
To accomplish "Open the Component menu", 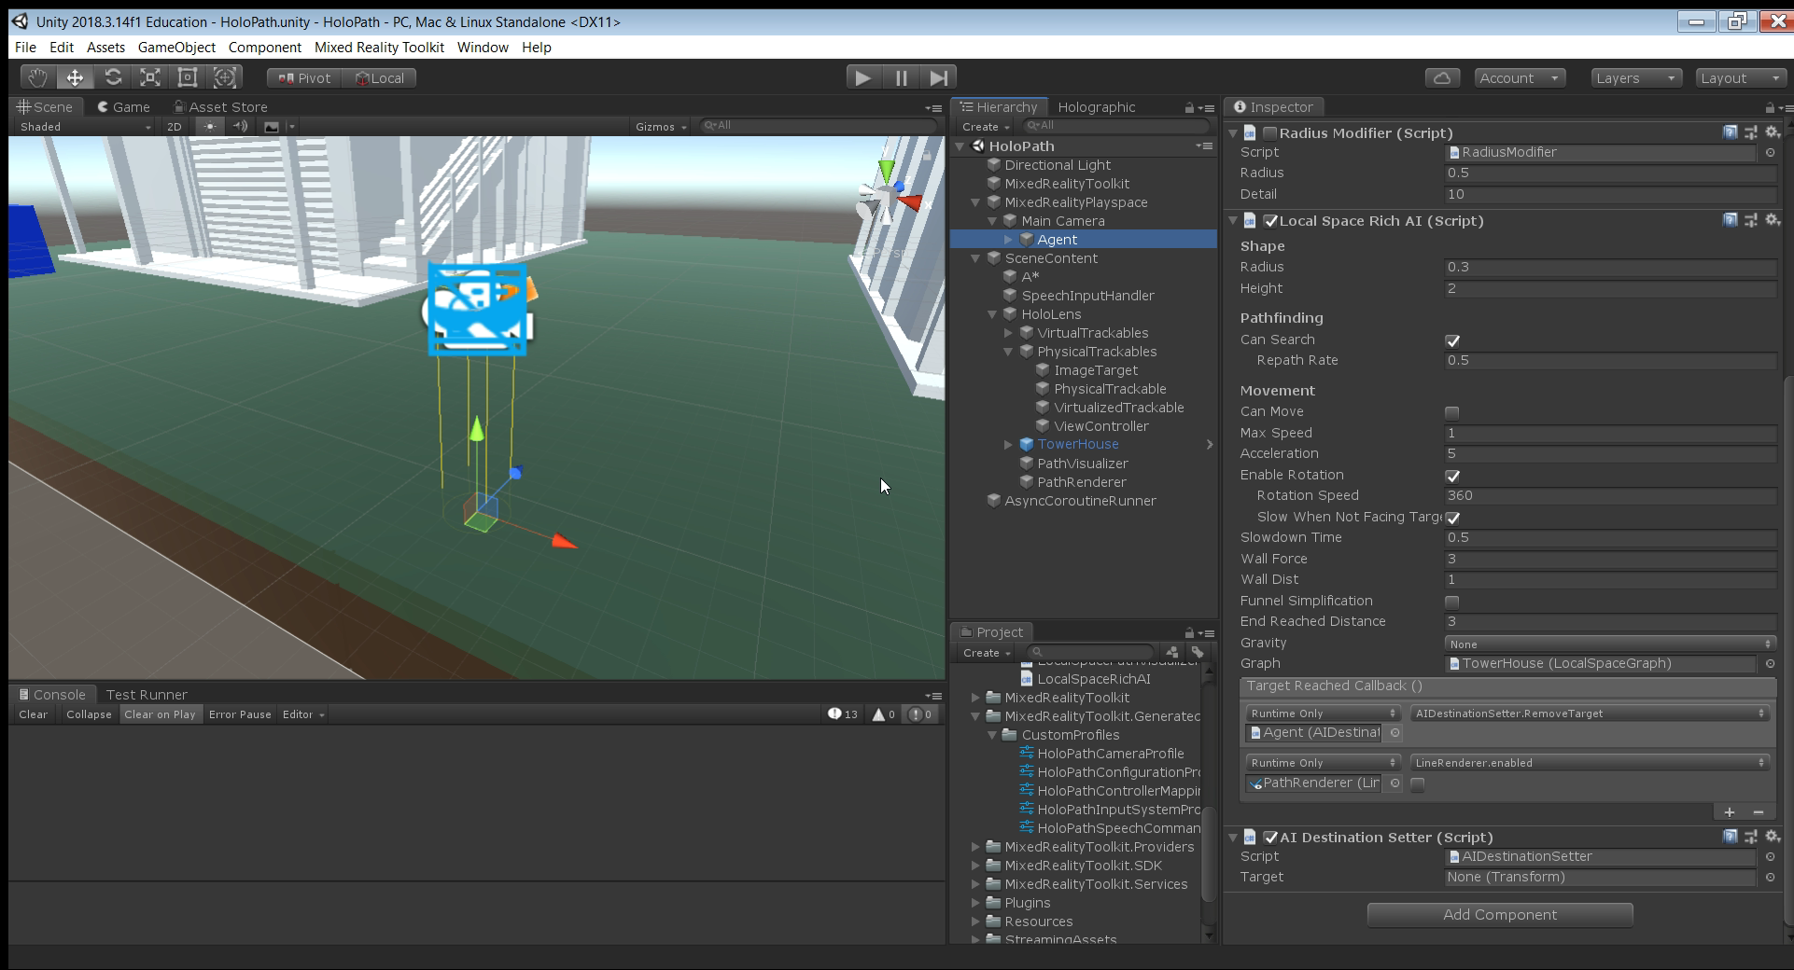I will tap(264, 47).
